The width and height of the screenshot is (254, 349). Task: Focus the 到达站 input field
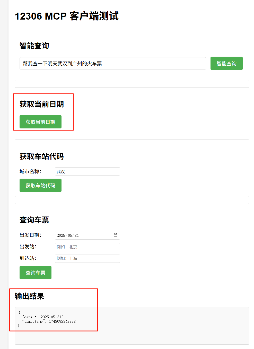pyautogui.click(x=87, y=258)
